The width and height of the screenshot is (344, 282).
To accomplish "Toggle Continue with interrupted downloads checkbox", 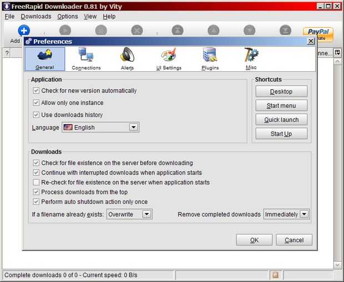I will [36, 172].
